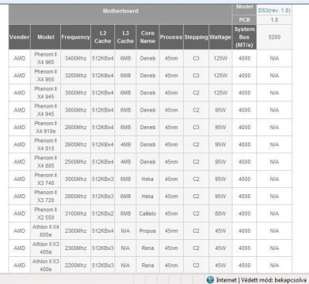Click the 'Callisto' core name cell
The width and height of the screenshot is (309, 284).
click(x=148, y=214)
